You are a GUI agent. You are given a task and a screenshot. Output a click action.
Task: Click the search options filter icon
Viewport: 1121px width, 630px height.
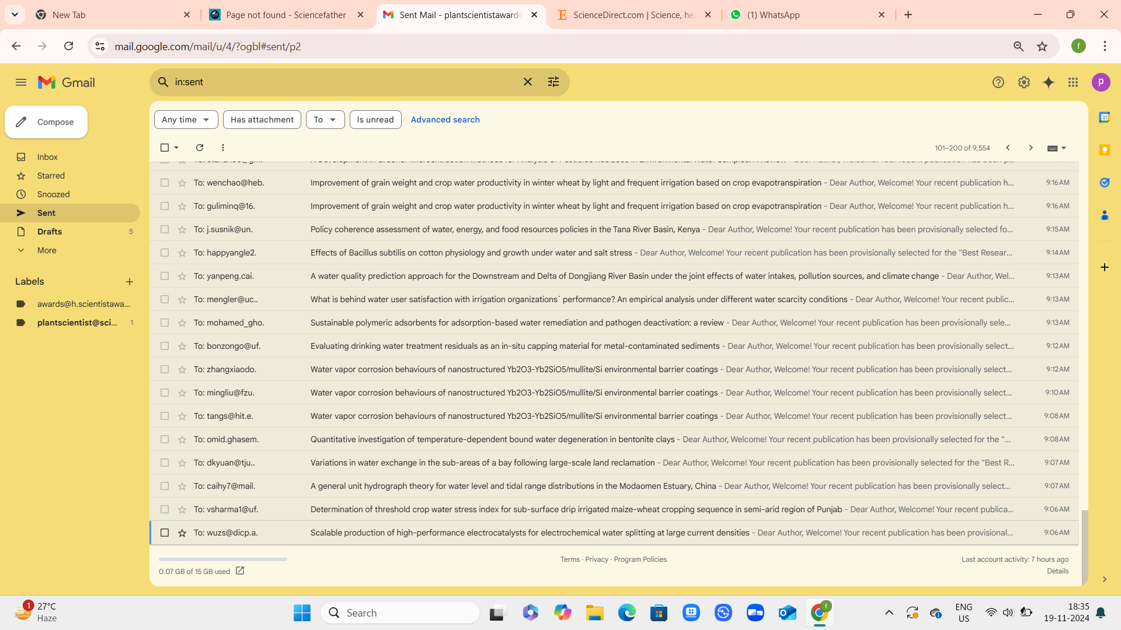pyautogui.click(x=553, y=82)
